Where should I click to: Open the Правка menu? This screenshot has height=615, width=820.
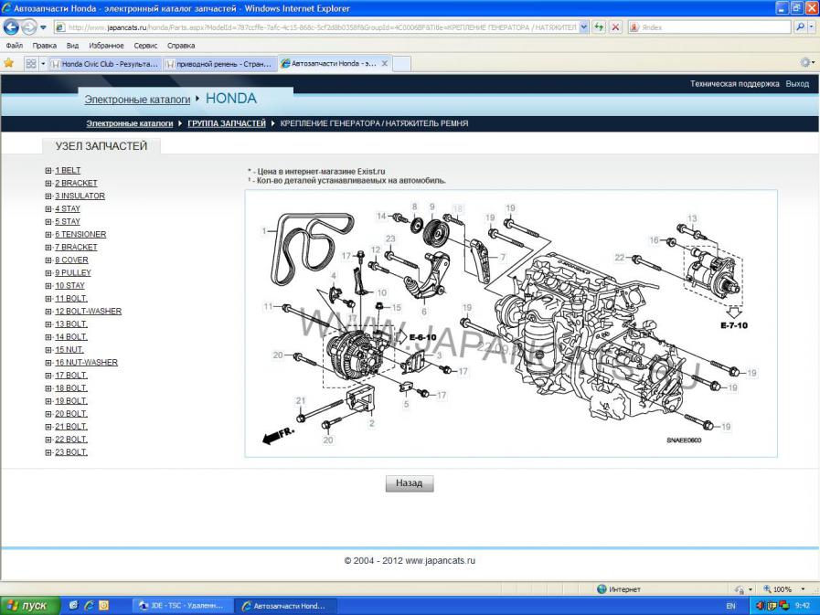(44, 46)
